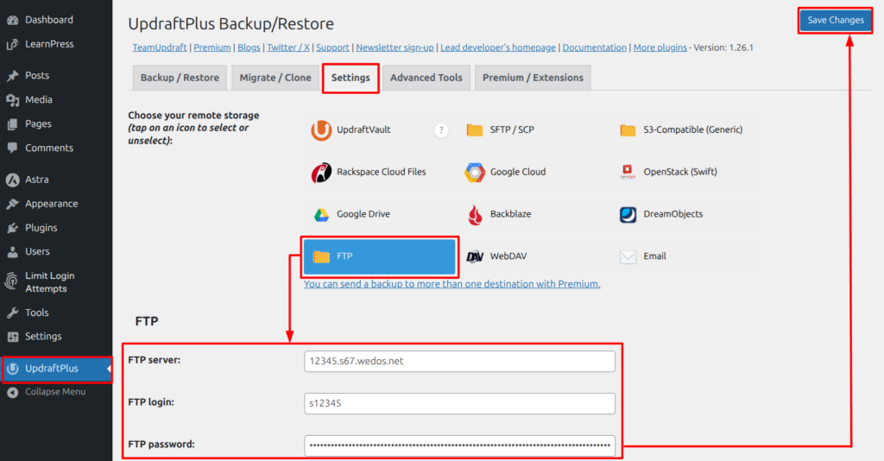The width and height of the screenshot is (884, 461).
Task: Click the Settings sliders icon in sidebar
Action: [x=12, y=337]
